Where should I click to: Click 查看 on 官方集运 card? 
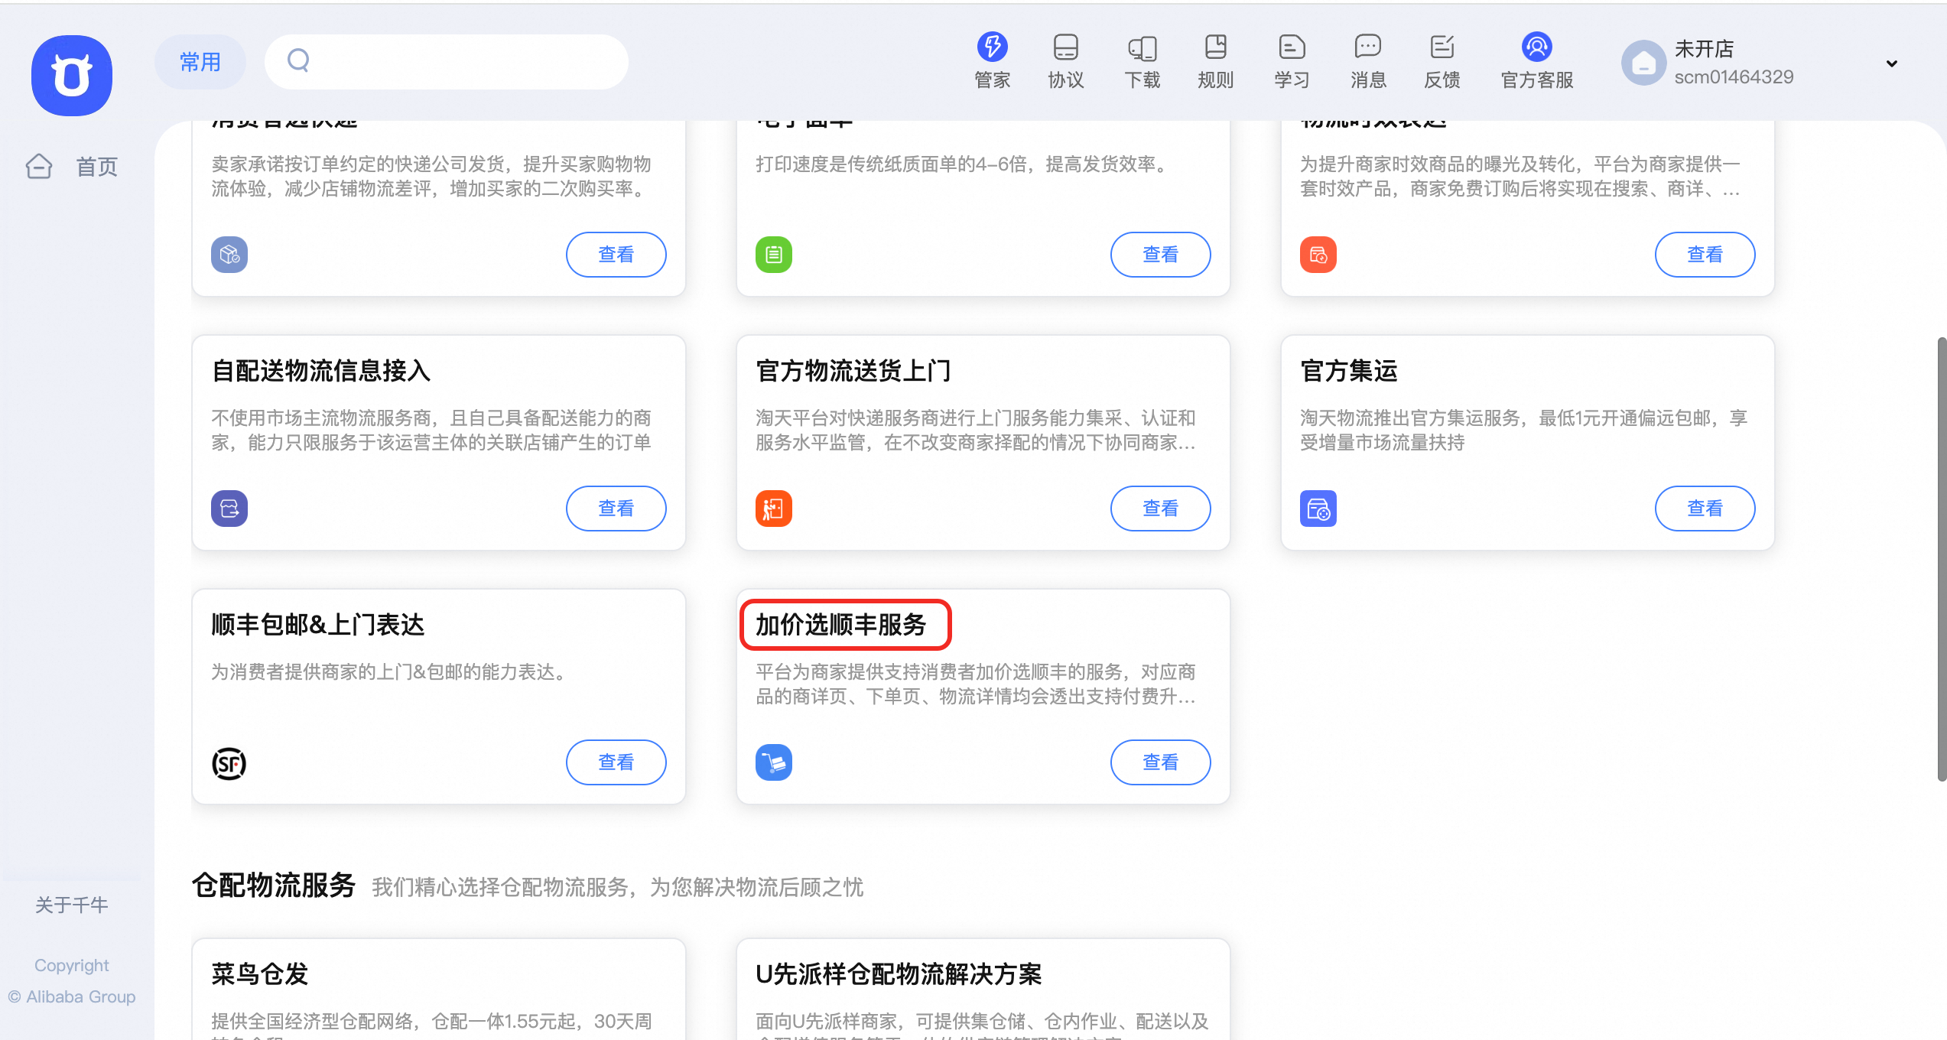(x=1705, y=509)
